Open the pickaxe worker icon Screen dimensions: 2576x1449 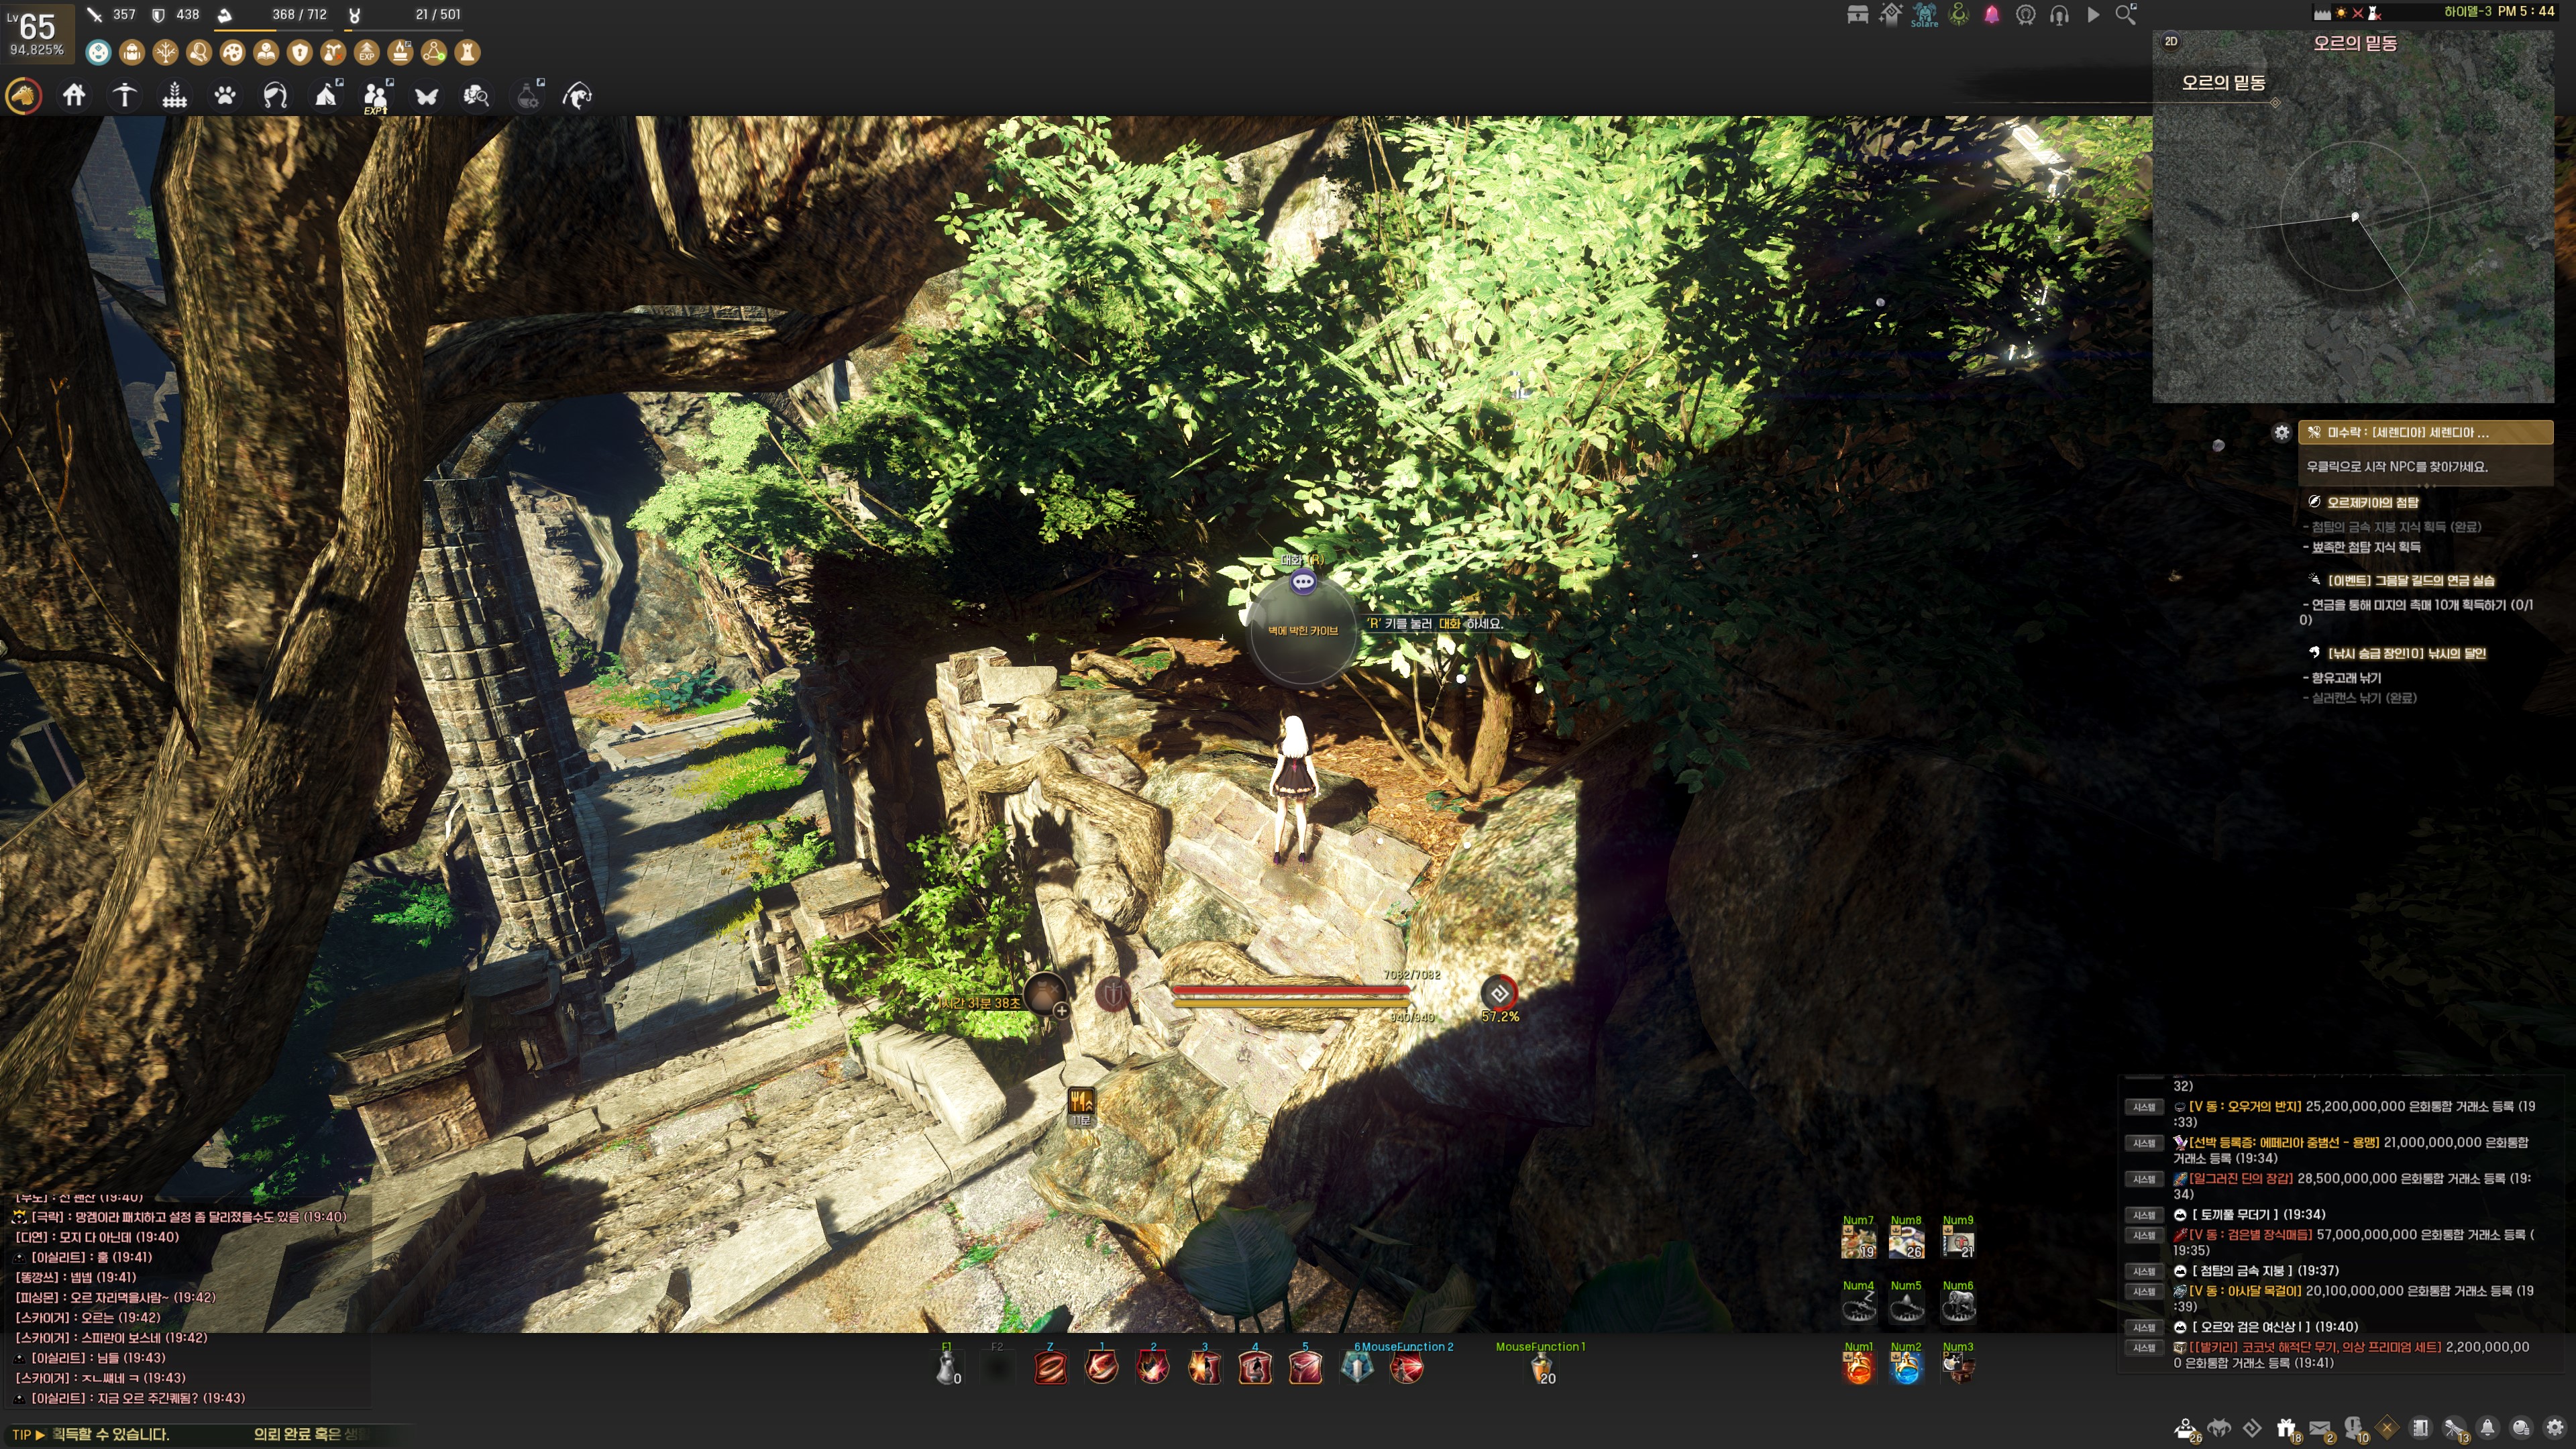124,96
